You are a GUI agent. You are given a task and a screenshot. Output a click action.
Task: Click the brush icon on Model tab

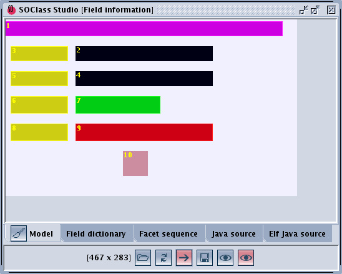pyautogui.click(x=19, y=233)
